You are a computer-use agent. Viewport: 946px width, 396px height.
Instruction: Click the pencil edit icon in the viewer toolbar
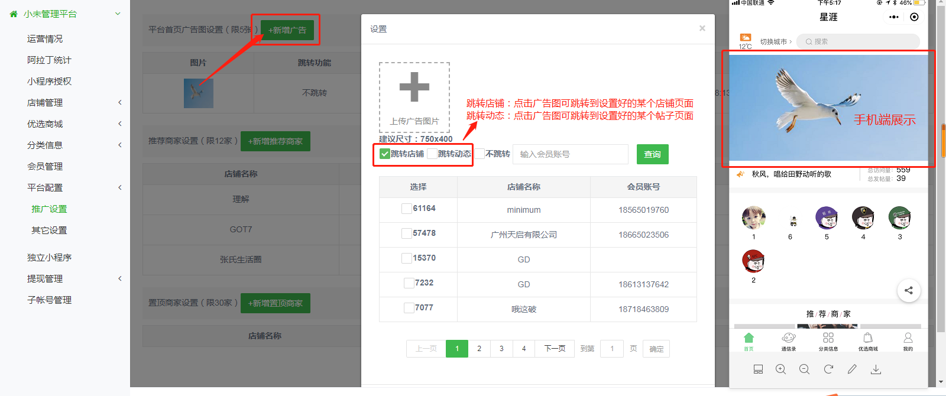pos(852,369)
